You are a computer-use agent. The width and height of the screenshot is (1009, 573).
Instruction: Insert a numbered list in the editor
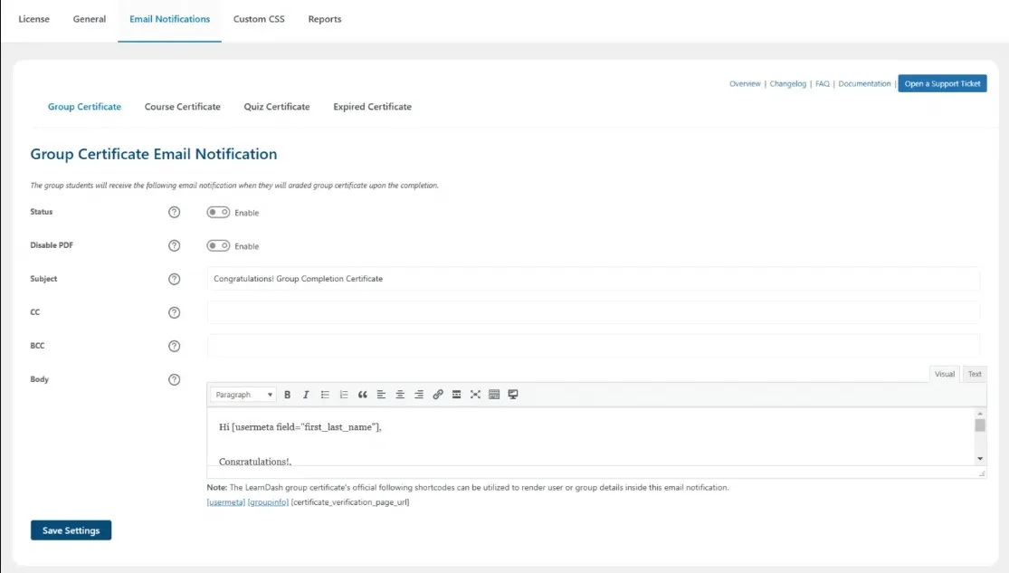click(x=344, y=395)
